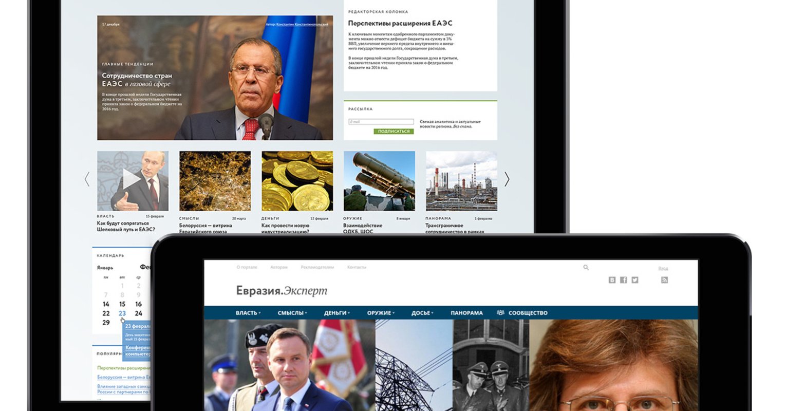Open article Взаимодействие ОДКБ, ШОС

363,229
